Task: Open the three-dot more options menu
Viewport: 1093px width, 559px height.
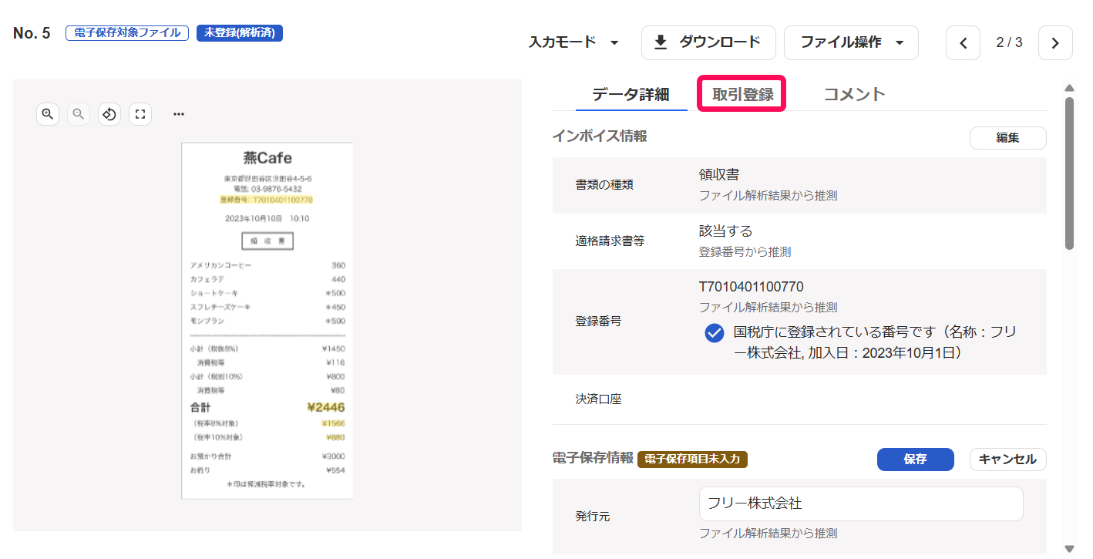Action: (179, 114)
